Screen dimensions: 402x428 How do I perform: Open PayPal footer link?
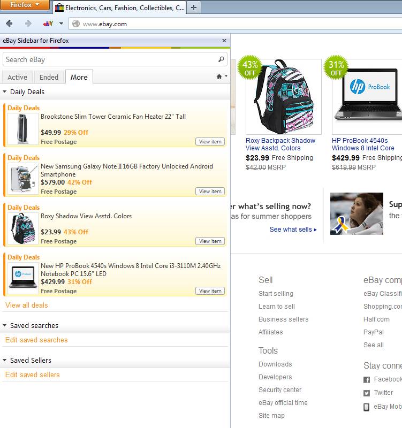tap(373, 332)
